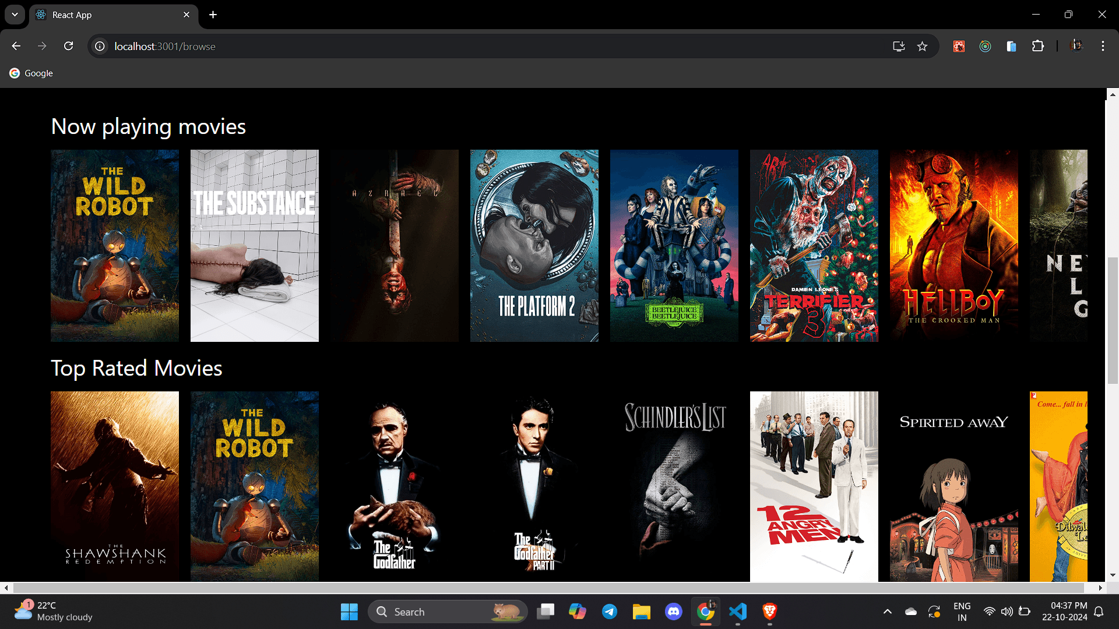The image size is (1119, 629).
Task: Go back to the previous page
Action: [16, 46]
